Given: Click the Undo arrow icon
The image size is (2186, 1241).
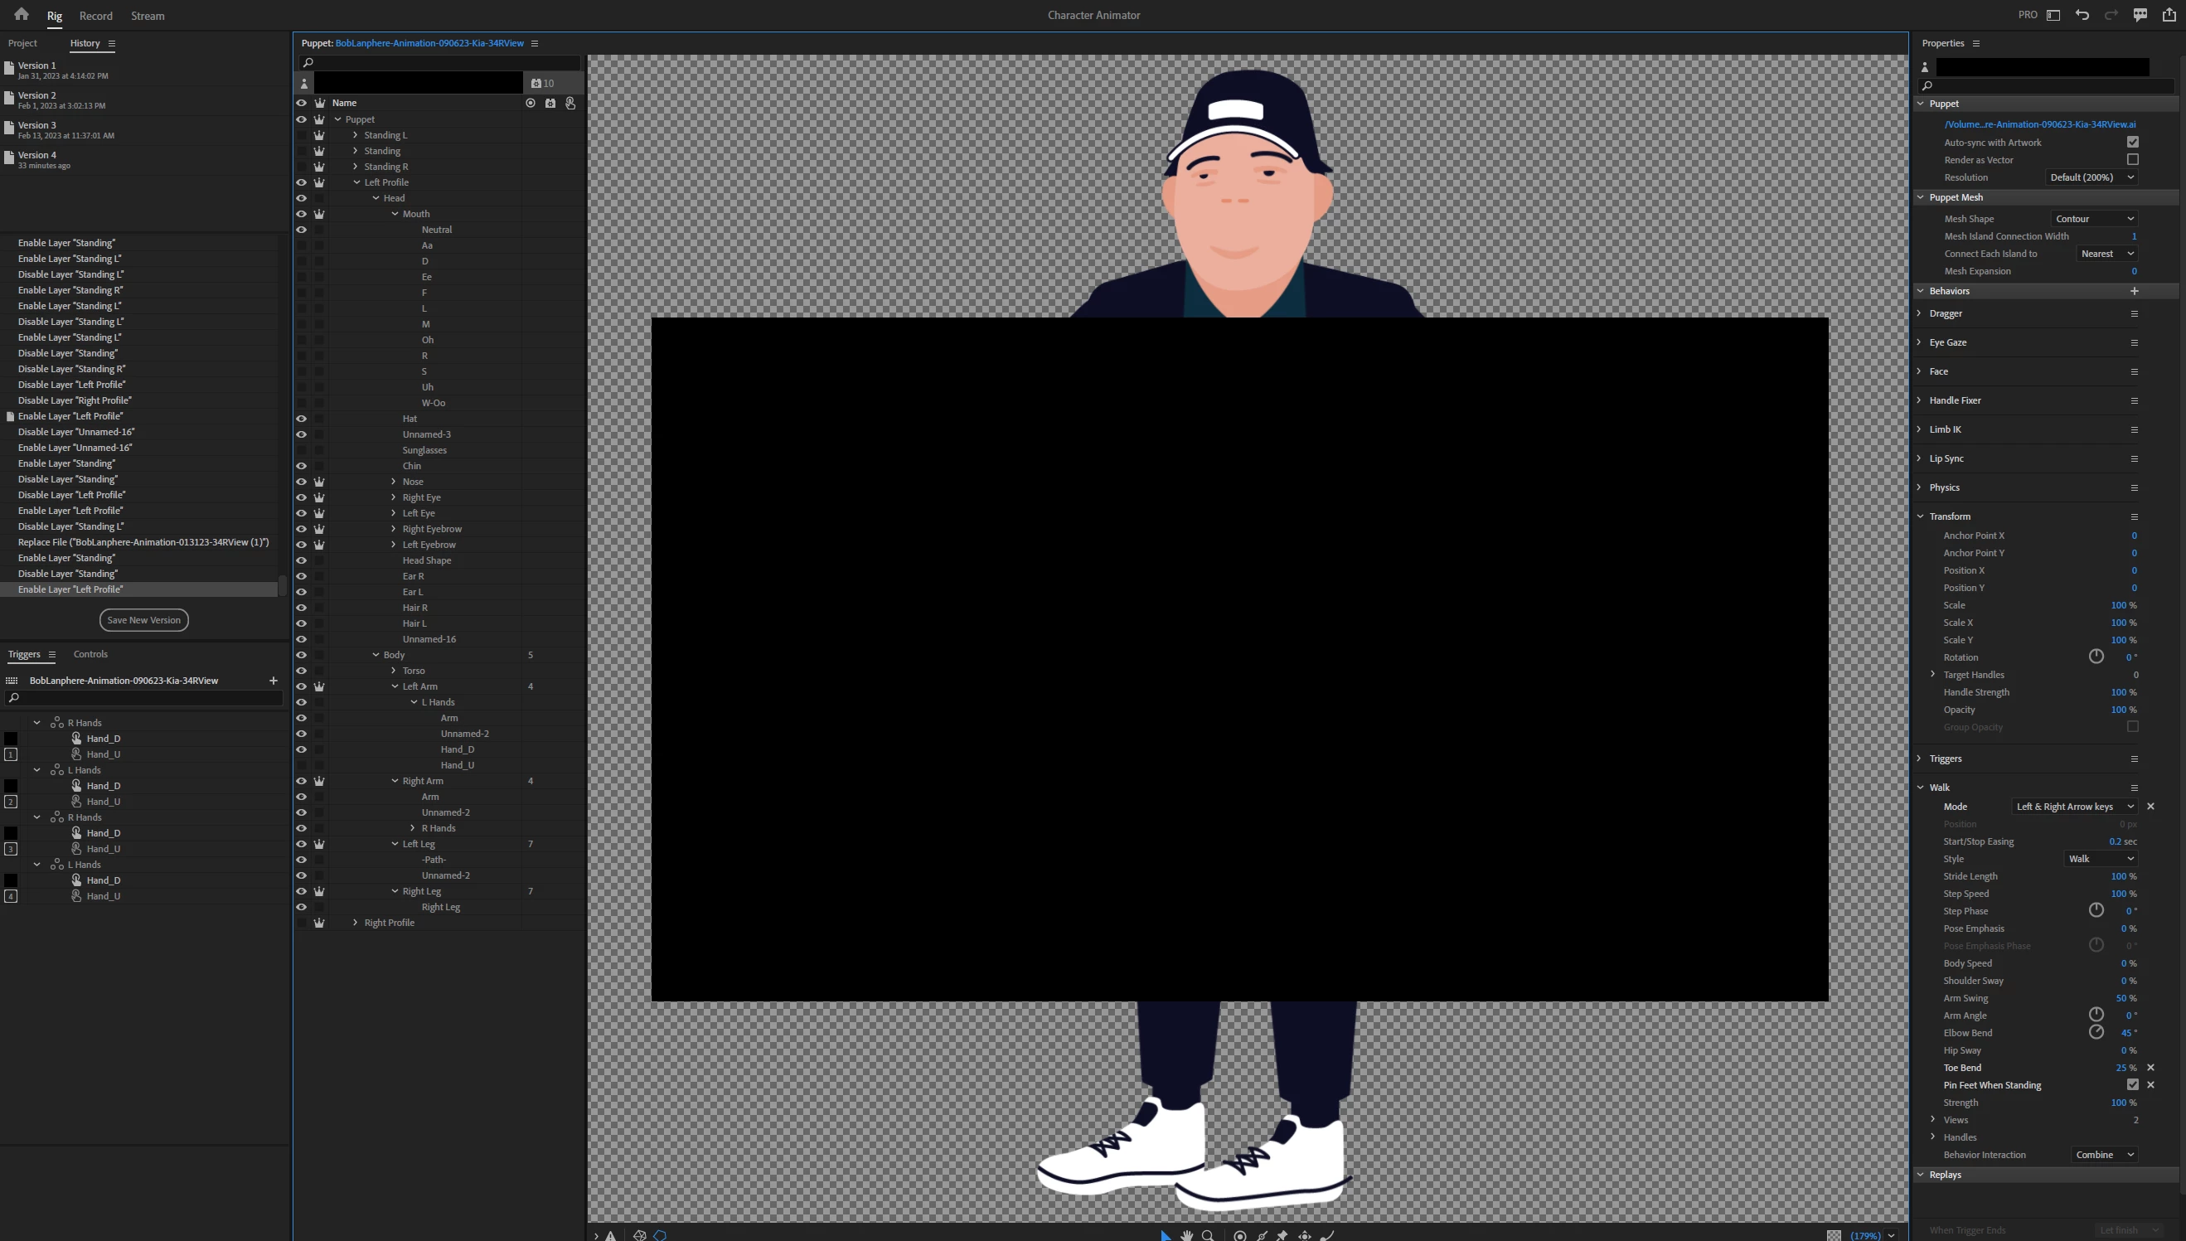Looking at the screenshot, I should pos(2082,14).
